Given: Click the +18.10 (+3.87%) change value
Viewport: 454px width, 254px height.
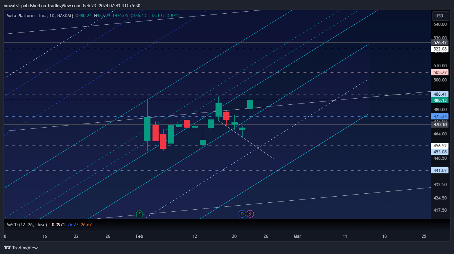Looking at the screenshot, I should tap(164, 16).
